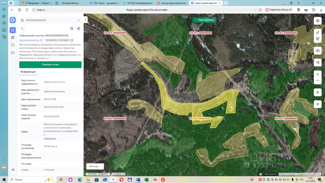Copy the cadastral number 69:01:0000010:512

click(41, 40)
